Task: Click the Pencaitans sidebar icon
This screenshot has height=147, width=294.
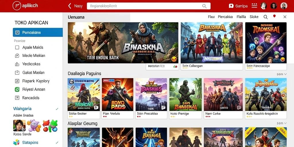Action: (18, 32)
